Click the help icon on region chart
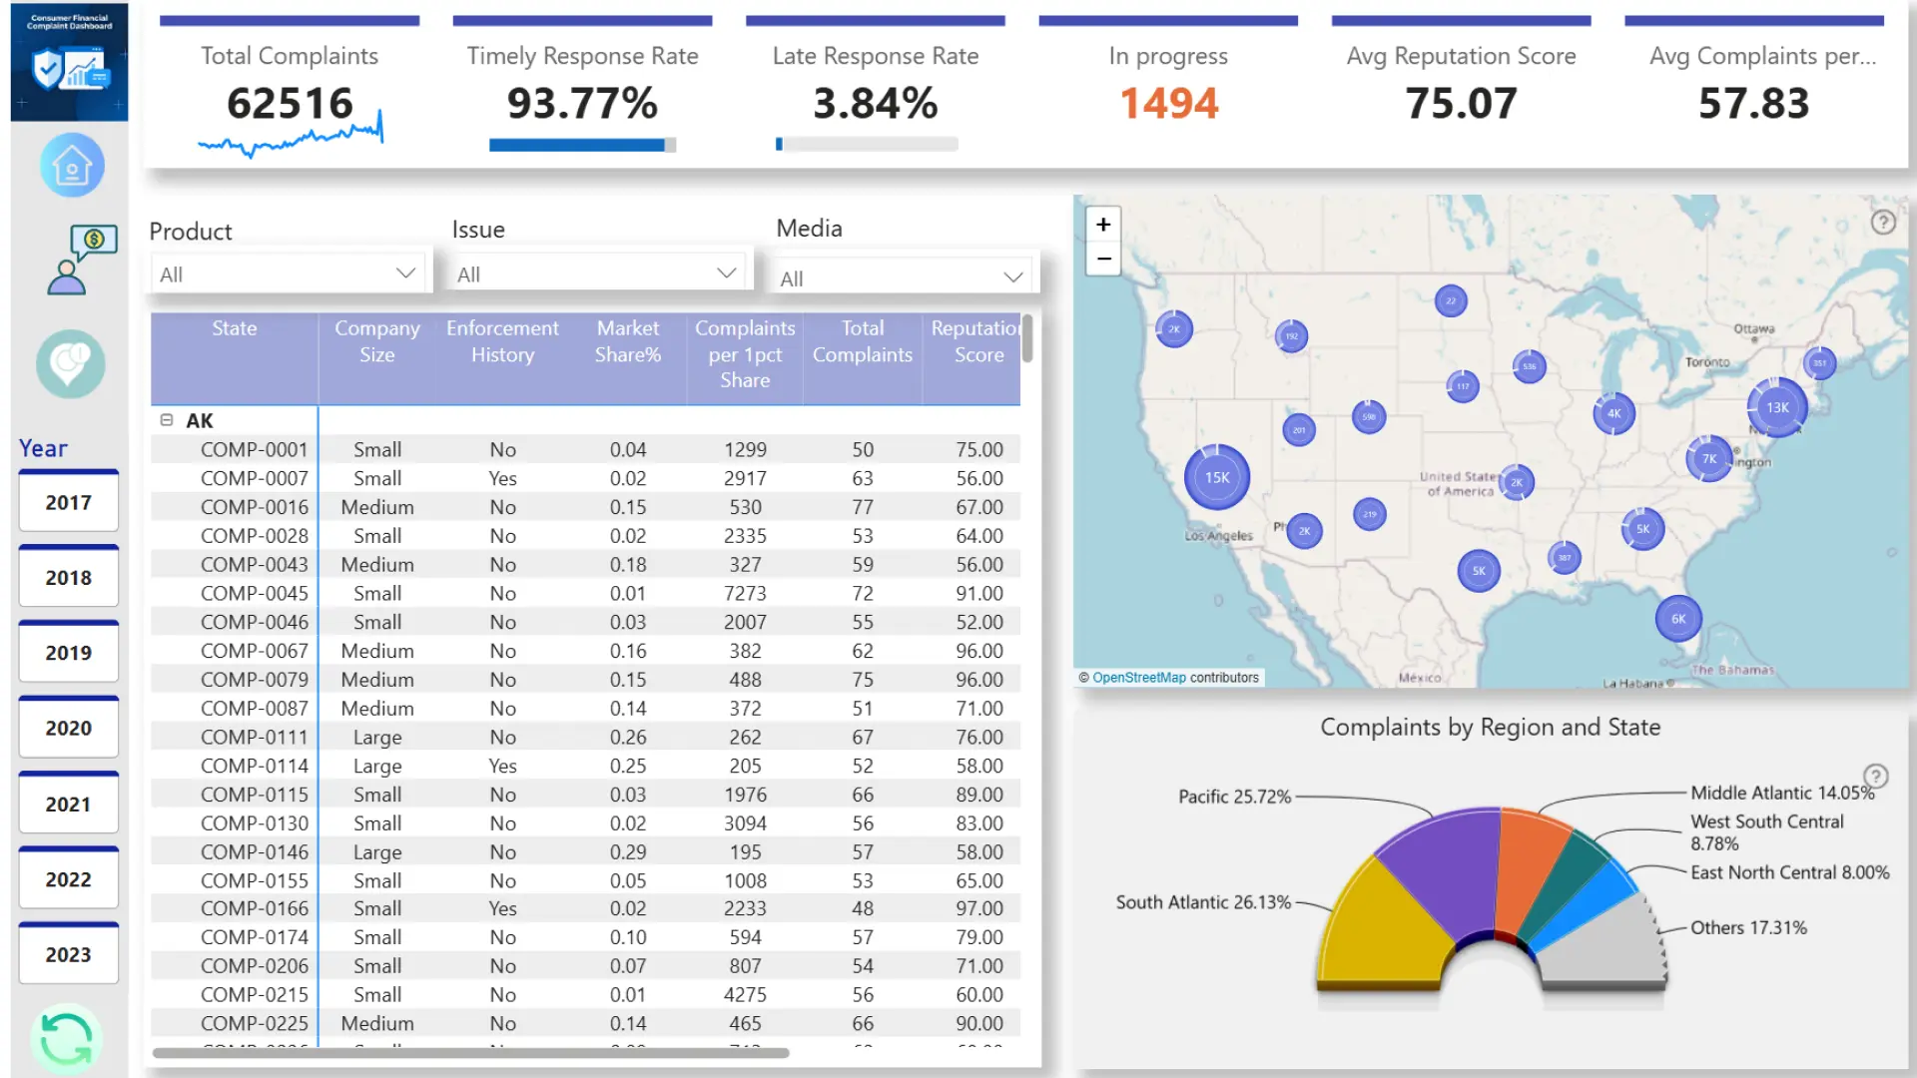1917x1078 pixels. [x=1875, y=776]
